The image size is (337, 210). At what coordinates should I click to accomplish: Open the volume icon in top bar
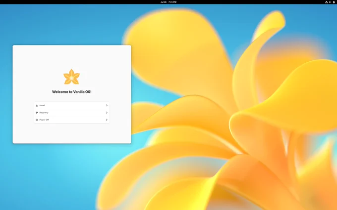coord(330,2)
